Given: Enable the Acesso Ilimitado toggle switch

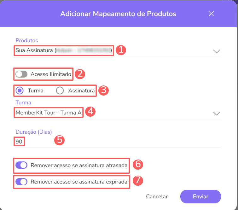Looking at the screenshot, I should point(21,74).
